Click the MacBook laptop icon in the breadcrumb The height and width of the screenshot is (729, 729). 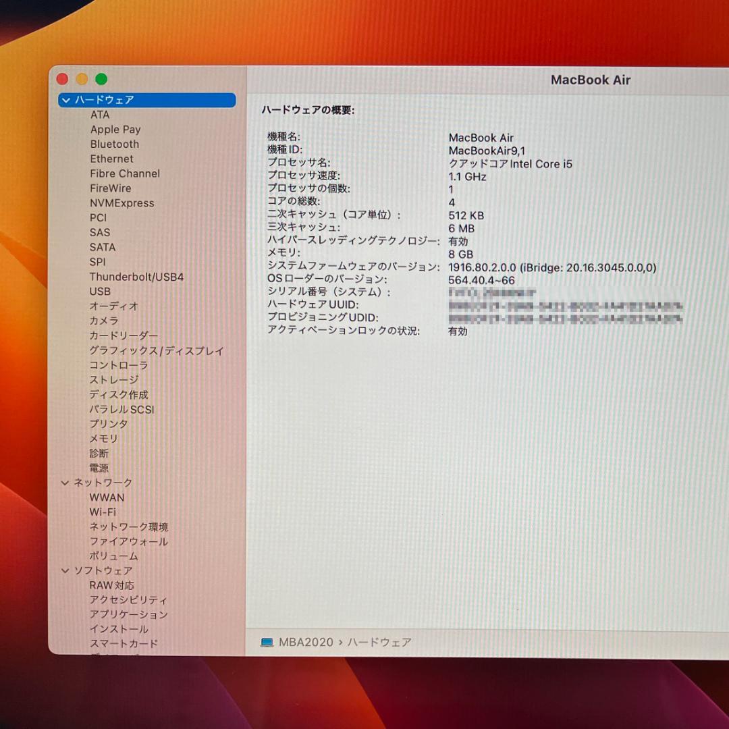[267, 642]
